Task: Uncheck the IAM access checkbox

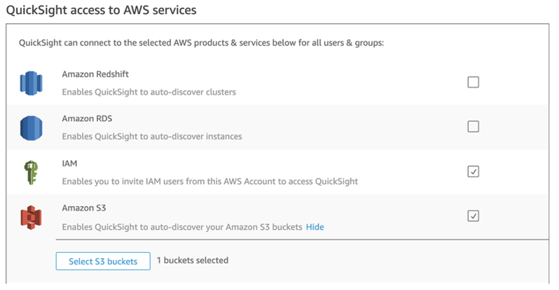Action: pos(473,172)
